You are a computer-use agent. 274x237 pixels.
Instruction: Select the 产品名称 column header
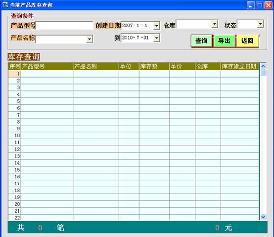pyautogui.click(x=96, y=67)
